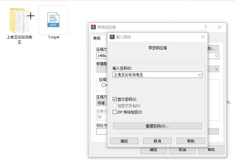
Task: Select the 1.mp4 video file icon
Action: pos(53,20)
